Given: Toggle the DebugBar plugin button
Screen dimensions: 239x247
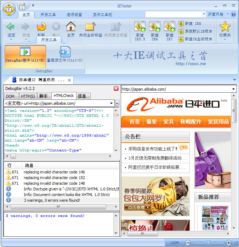Looking at the screenshot, I should (x=25, y=57).
